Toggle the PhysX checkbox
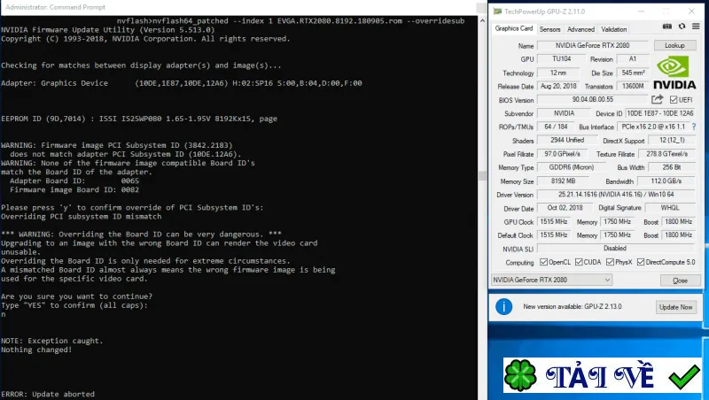Viewport: 709px width, 400px height. pos(610,262)
